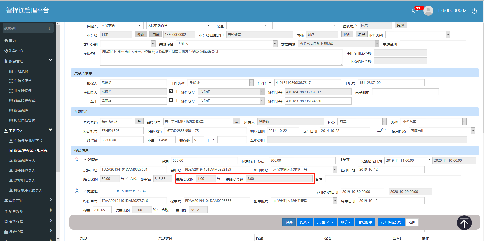Collapse the 交强险 section chevron
Screen dimensions: 484x241
click(x=77, y=160)
